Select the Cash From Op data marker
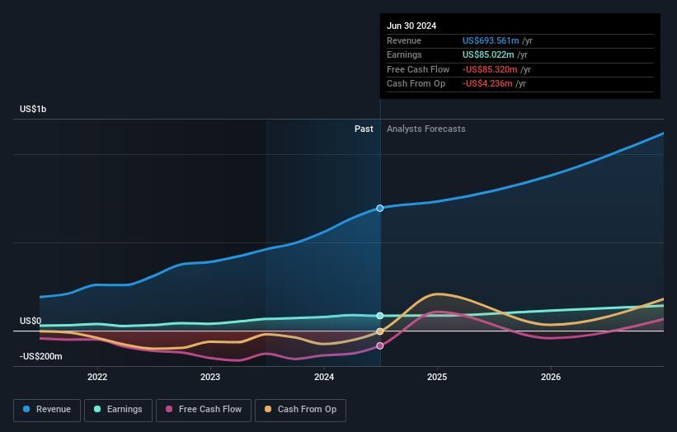677x432 pixels. (x=380, y=331)
